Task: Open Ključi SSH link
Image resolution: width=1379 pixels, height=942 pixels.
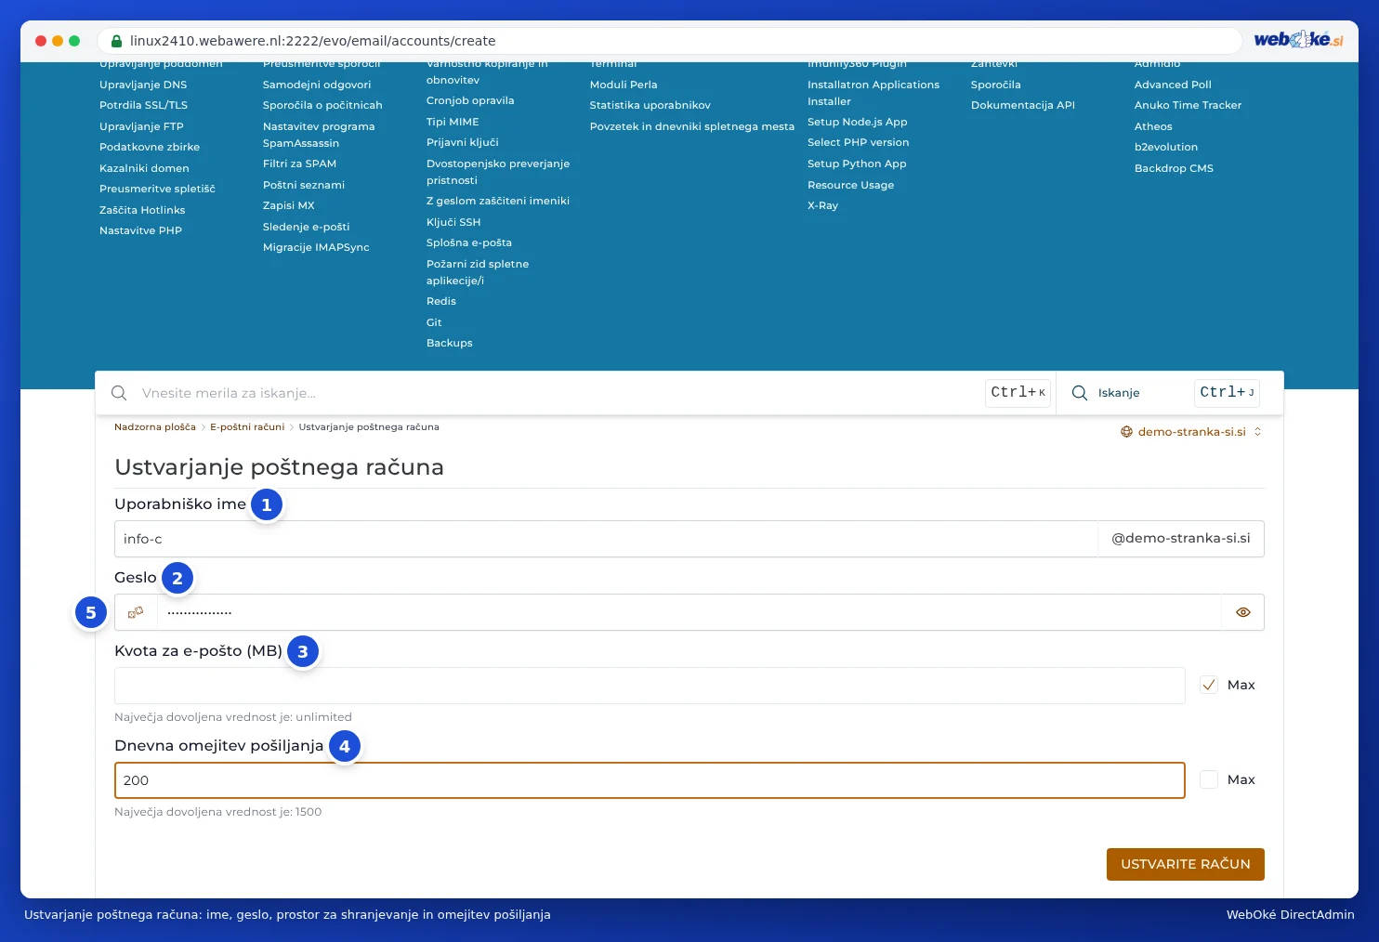Action: coord(453,222)
